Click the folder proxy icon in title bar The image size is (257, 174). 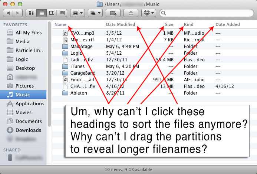pyautogui.click(x=100, y=4)
